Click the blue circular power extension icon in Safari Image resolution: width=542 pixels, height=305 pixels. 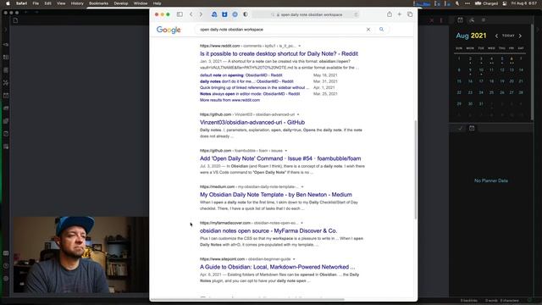click(235, 14)
